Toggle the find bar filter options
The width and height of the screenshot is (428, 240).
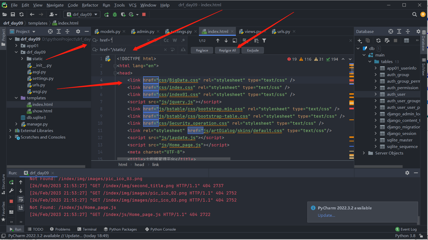264,41
